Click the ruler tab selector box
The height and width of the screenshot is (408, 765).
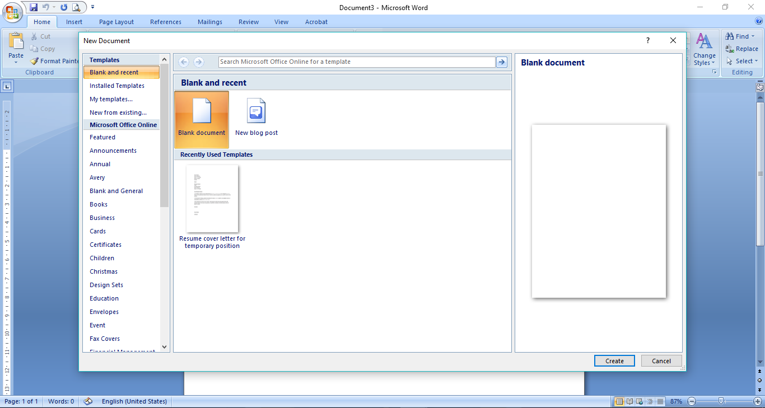click(x=7, y=86)
